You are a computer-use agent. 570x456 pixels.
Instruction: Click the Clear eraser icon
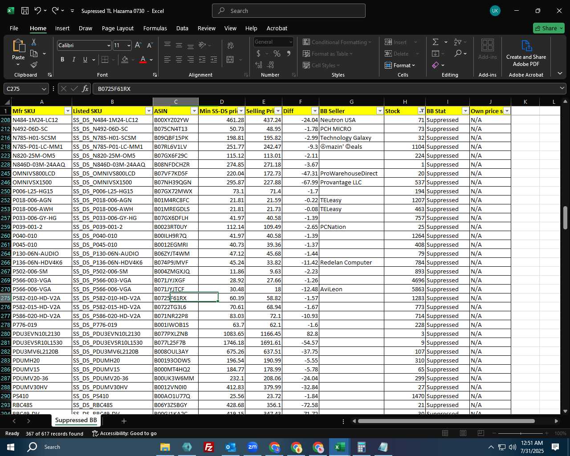click(436, 65)
